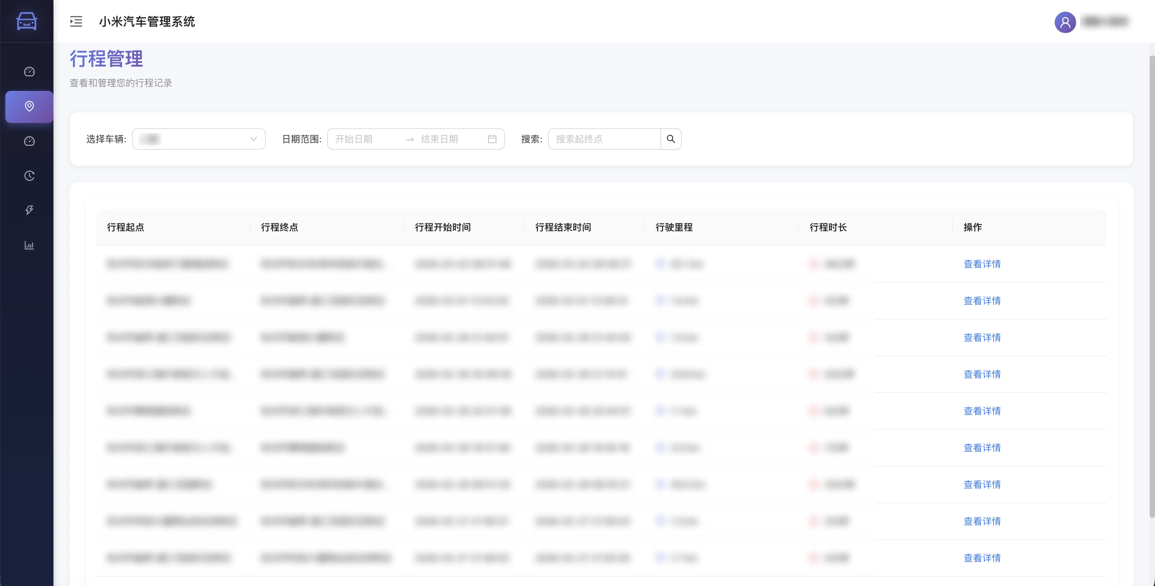
Task: Click 查看详情 on the first trip row
Action: [x=982, y=264]
